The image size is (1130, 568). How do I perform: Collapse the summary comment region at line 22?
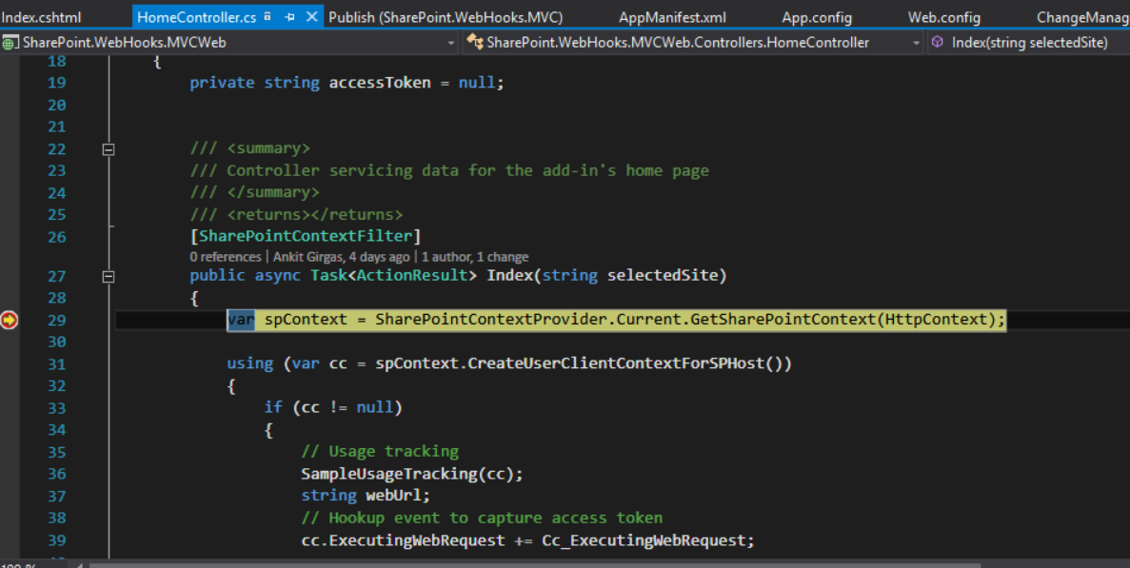109,148
